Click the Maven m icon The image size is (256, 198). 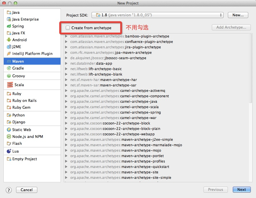pyautogui.click(x=9, y=62)
